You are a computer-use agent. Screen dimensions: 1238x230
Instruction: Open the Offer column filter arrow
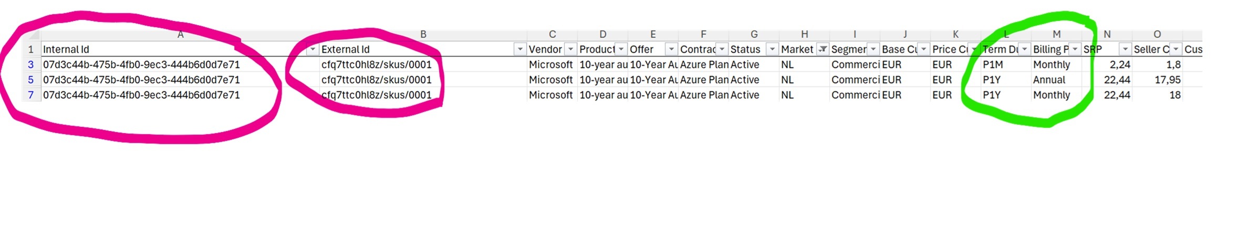(x=671, y=49)
